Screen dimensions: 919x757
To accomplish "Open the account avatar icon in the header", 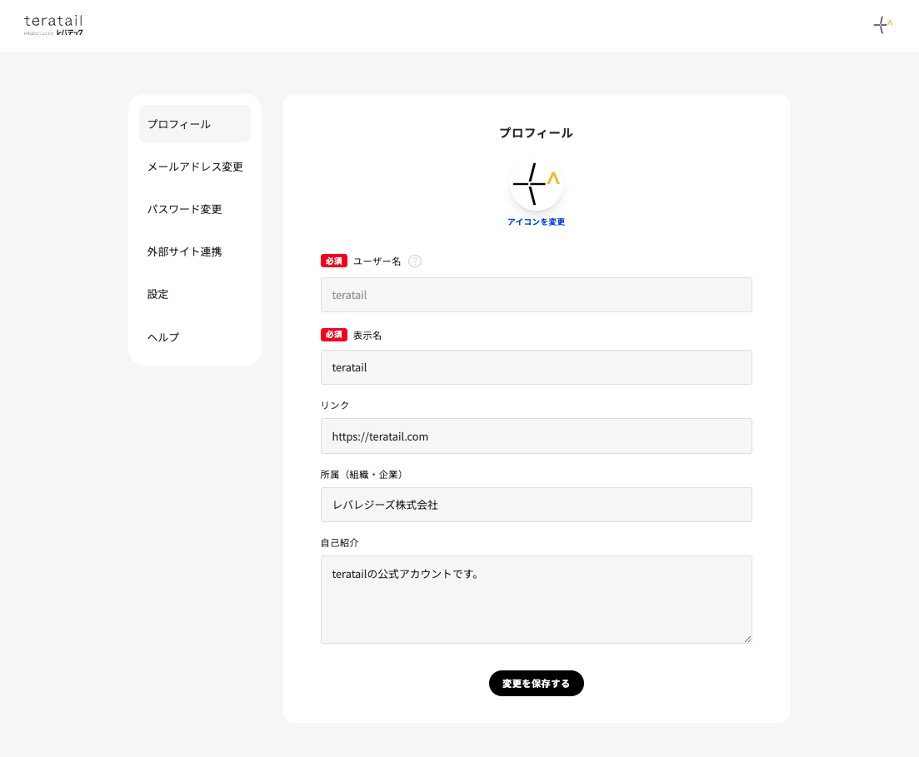I will point(882,25).
